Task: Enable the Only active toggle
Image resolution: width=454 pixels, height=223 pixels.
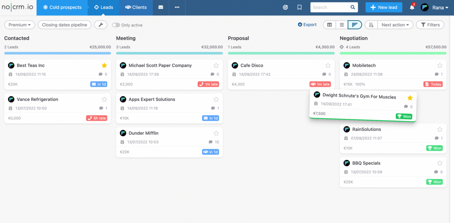Action: (116, 25)
